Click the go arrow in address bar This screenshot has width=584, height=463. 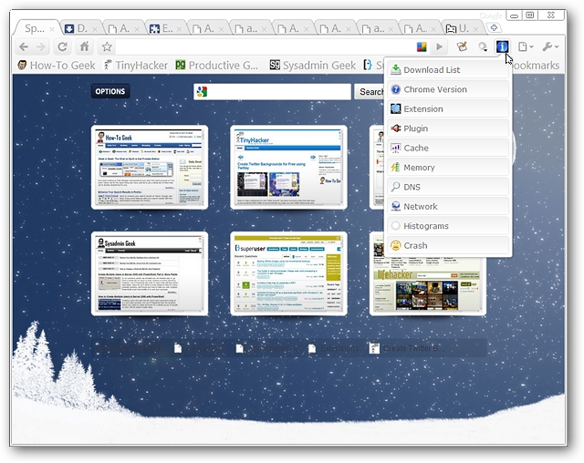[x=439, y=46]
